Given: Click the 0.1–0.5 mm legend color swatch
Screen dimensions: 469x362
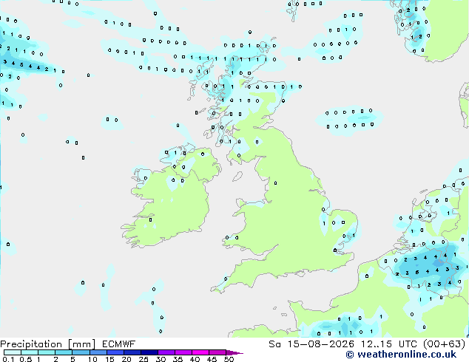Looking at the screenshot, I should pyautogui.click(x=13, y=352).
